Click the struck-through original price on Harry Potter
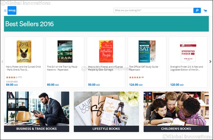Viewport: 213px width, 140px height. [x=12, y=81]
